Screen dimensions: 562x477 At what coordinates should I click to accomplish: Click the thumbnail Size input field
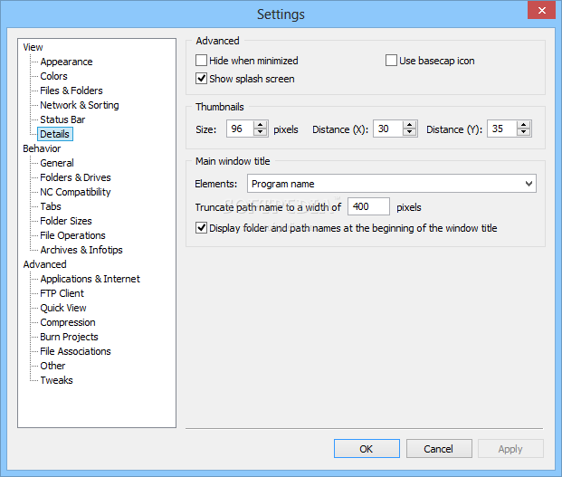(240, 129)
